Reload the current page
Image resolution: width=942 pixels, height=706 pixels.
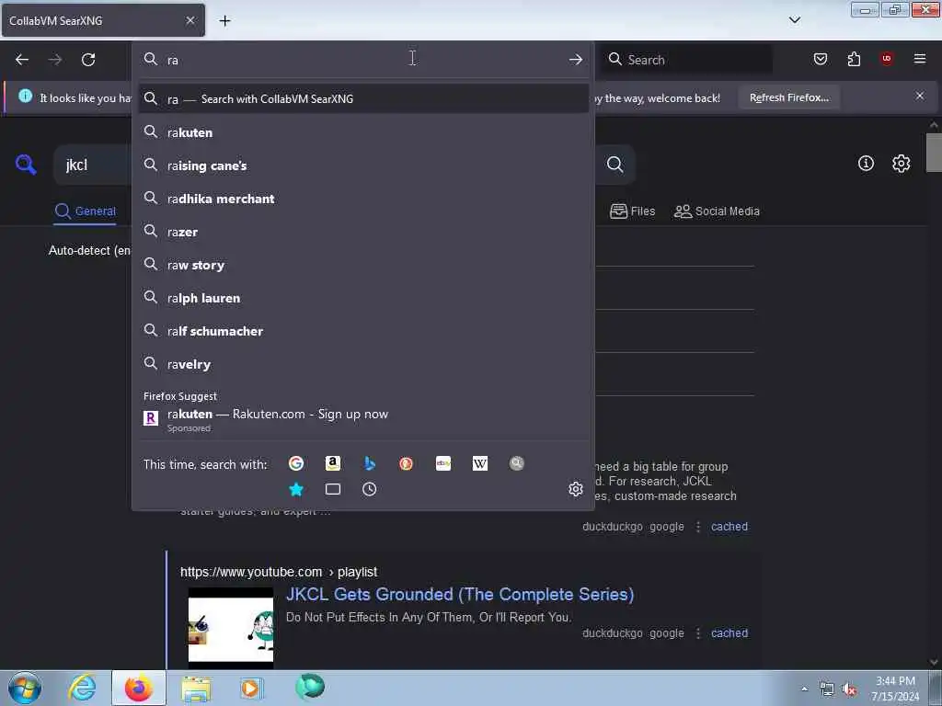[88, 60]
